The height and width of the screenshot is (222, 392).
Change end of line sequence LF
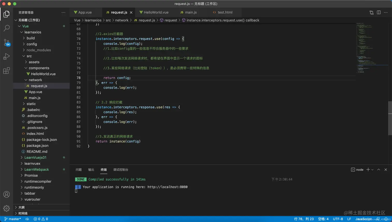click(x=349, y=219)
